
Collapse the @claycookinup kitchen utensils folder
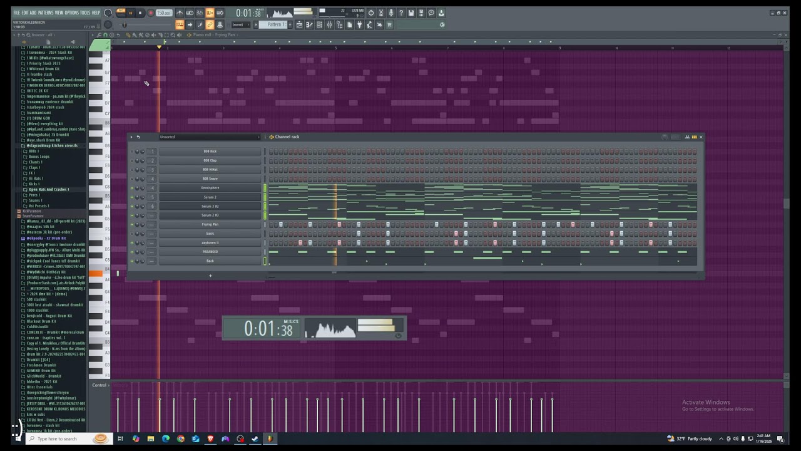coord(53,145)
